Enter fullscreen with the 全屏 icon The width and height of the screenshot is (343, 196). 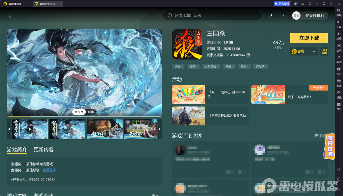tap(338, 47)
